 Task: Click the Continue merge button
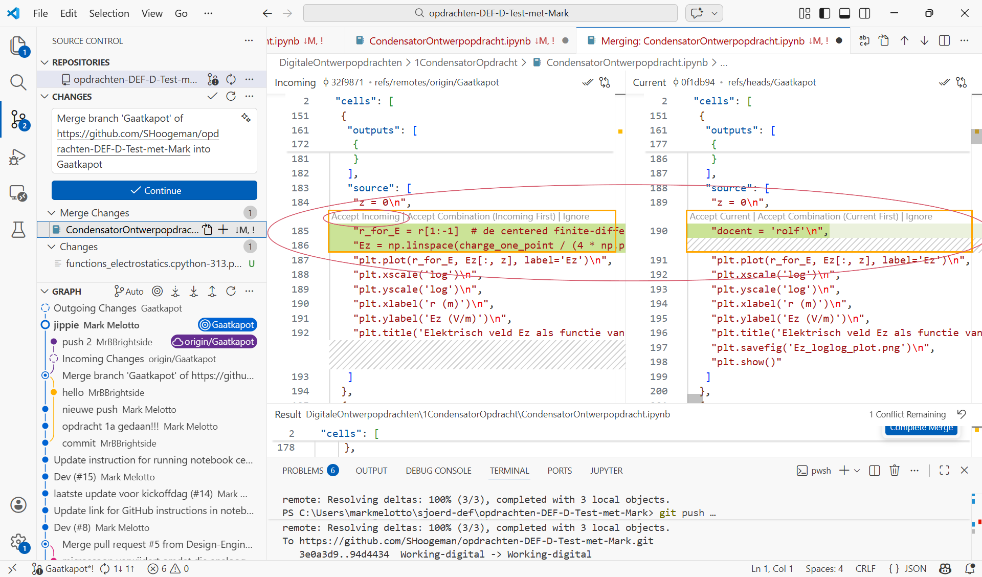point(154,190)
